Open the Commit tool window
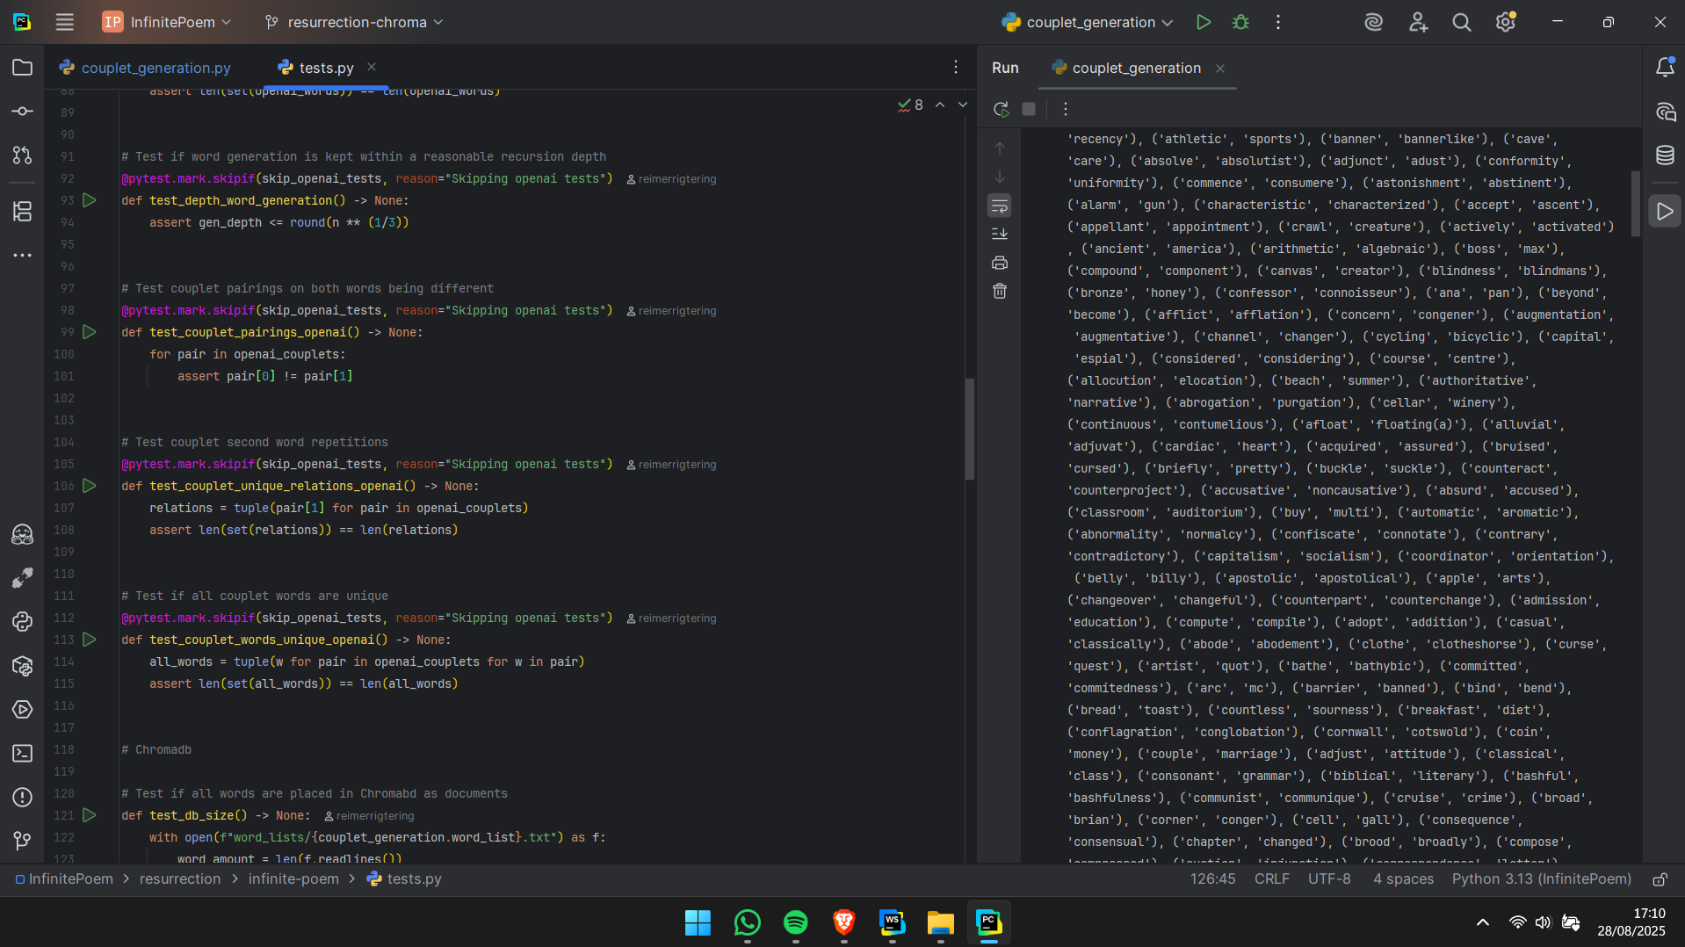The height and width of the screenshot is (947, 1685). pyautogui.click(x=23, y=112)
